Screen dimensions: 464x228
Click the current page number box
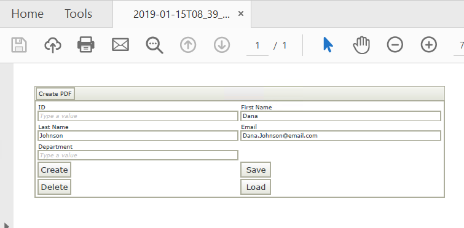pos(258,45)
